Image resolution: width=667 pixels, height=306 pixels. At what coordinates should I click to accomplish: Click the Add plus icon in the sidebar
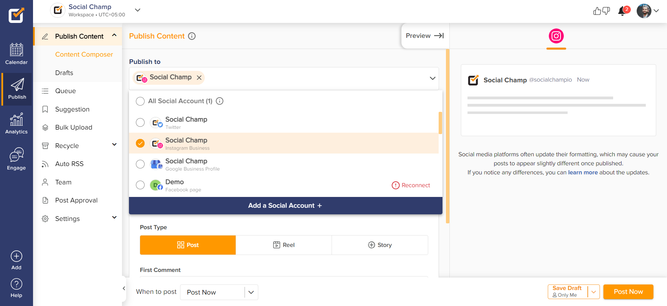[x=16, y=256]
